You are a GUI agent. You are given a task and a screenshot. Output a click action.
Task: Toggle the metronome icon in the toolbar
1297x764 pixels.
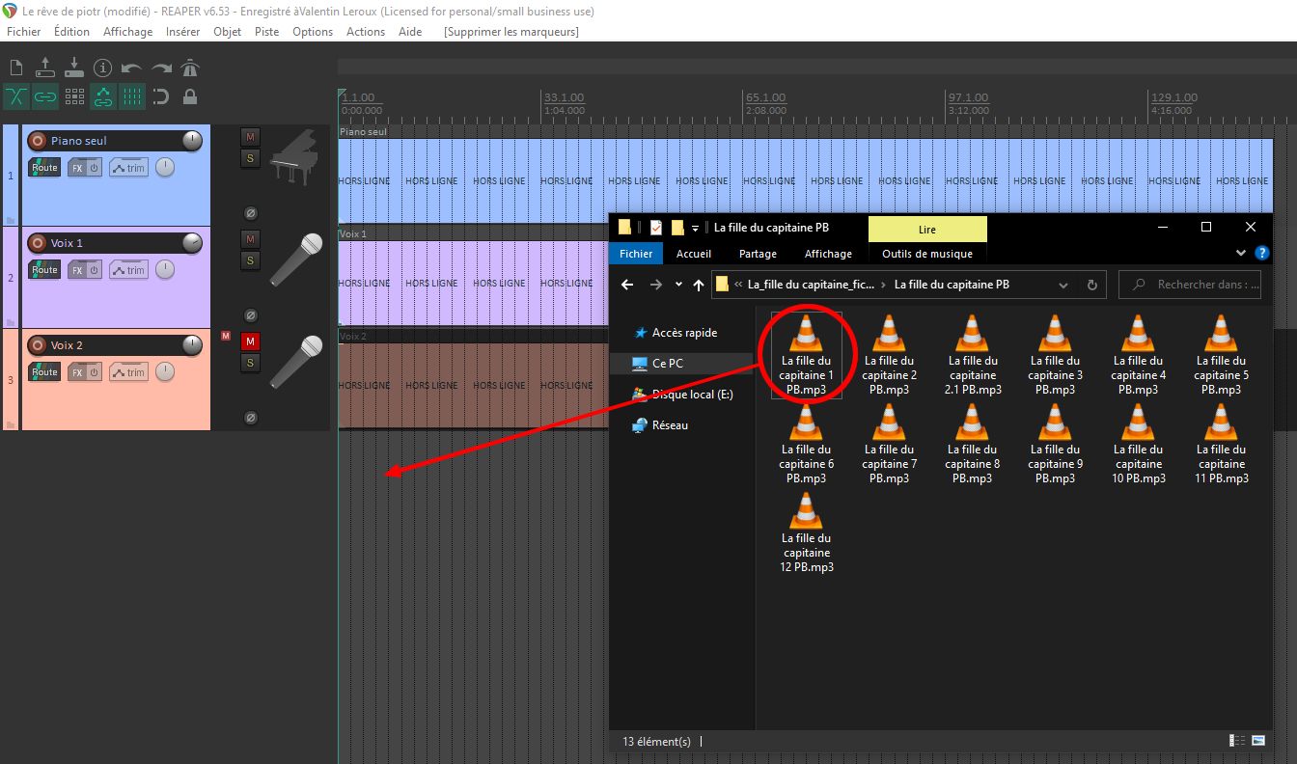190,68
